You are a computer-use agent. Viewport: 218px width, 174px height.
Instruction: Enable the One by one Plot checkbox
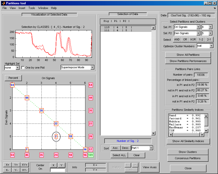coord(23,68)
